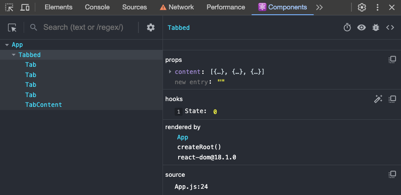Expand the content prop array

pos(170,72)
